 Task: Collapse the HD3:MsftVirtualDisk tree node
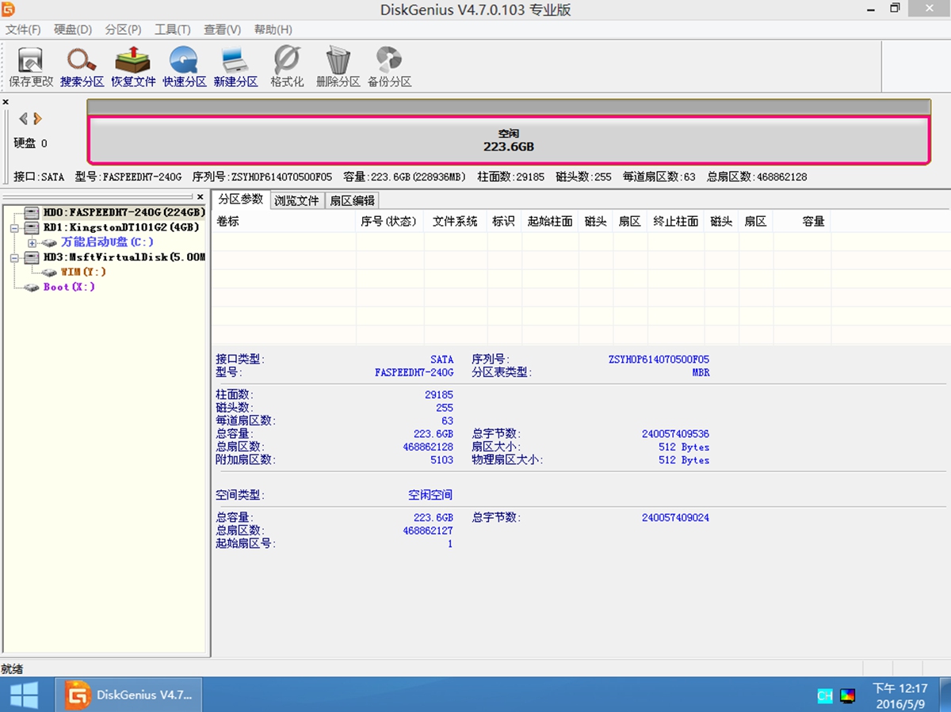coord(13,257)
